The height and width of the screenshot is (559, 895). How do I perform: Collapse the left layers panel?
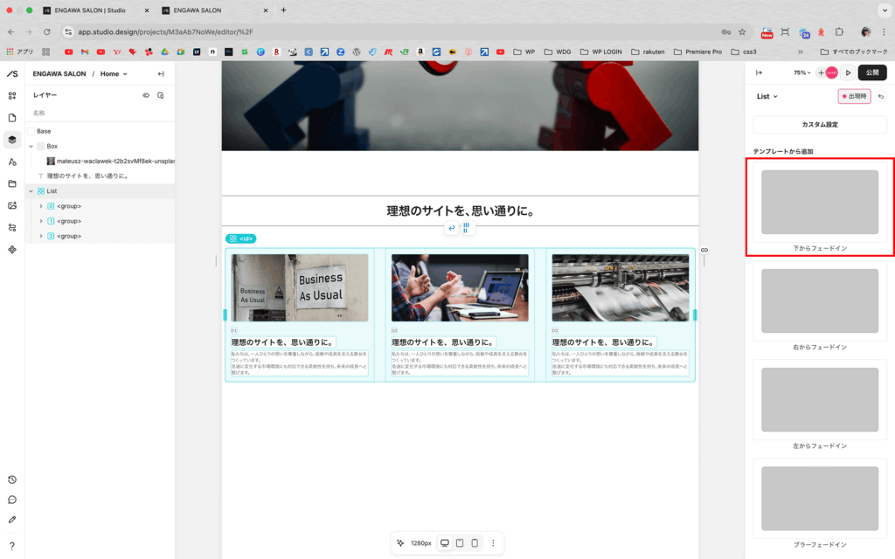161,74
